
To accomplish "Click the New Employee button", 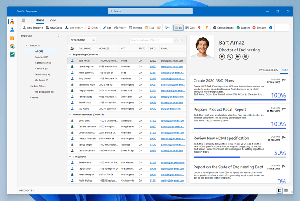I will (33, 28).
